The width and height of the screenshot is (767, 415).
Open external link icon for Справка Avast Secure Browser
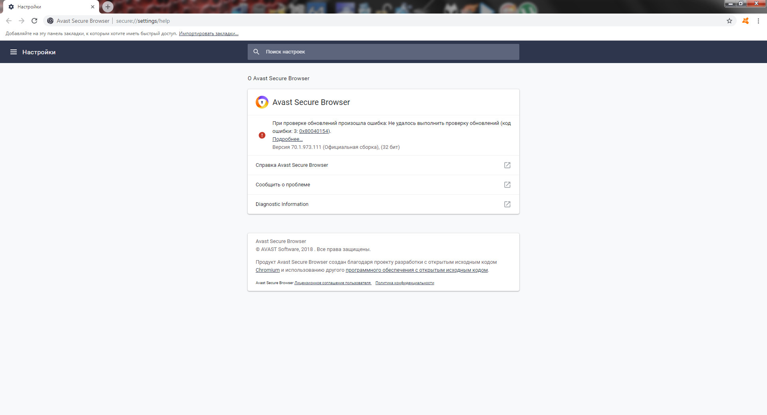click(x=507, y=165)
